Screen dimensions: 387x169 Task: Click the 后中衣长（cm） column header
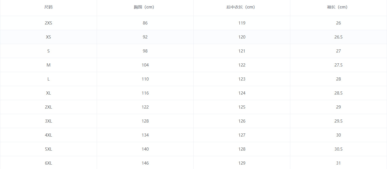(242, 7)
